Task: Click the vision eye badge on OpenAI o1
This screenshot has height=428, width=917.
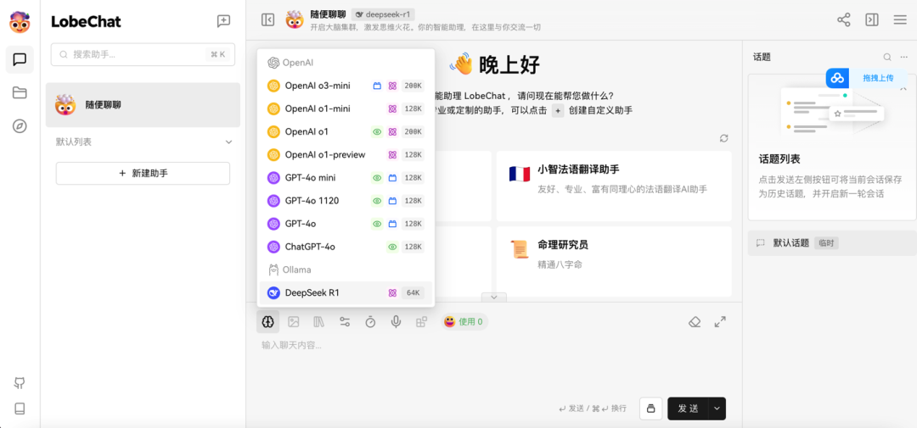Action: pyautogui.click(x=377, y=132)
